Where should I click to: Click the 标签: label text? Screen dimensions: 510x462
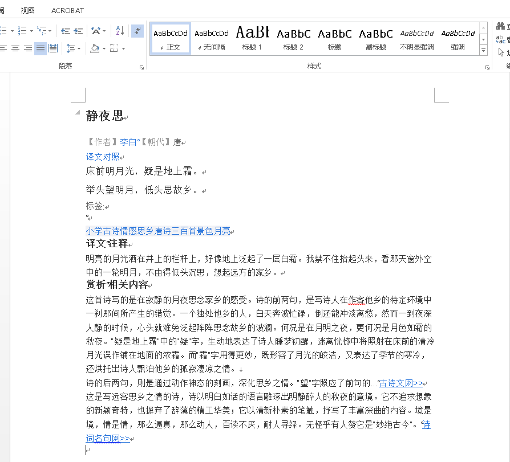click(x=95, y=206)
